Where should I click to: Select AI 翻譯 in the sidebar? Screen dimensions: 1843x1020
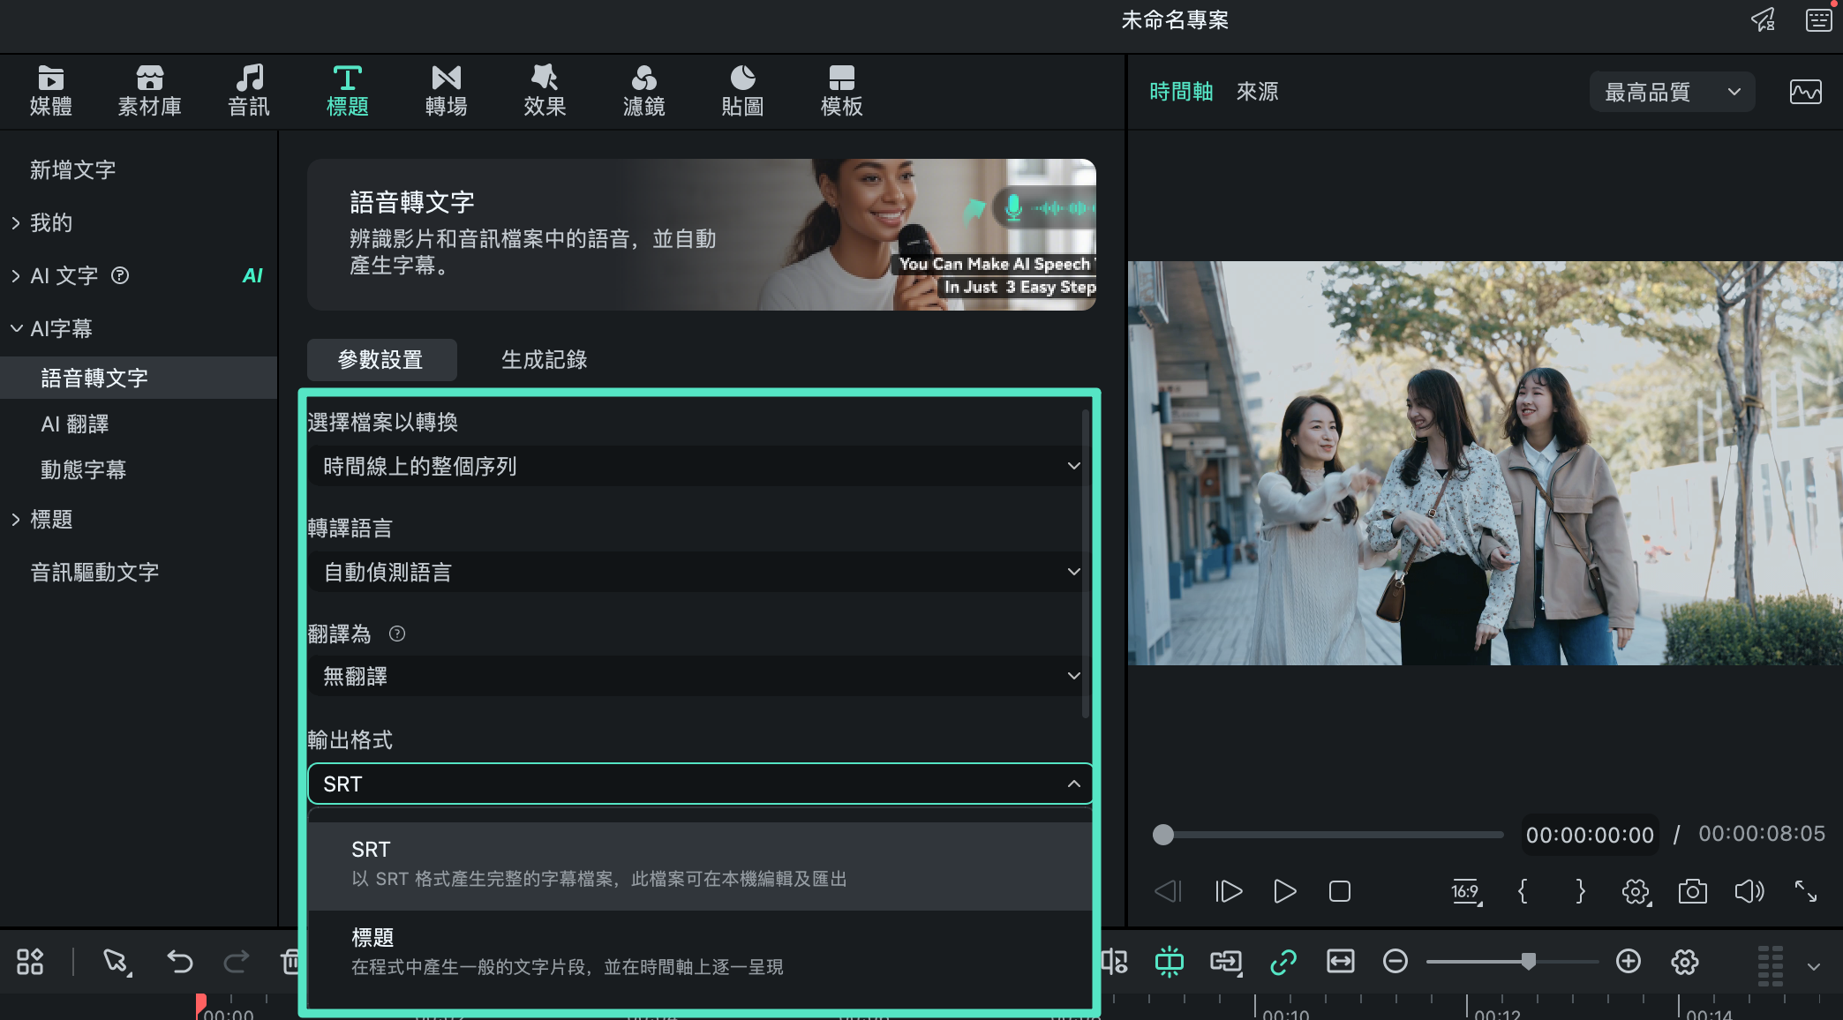[x=75, y=424]
